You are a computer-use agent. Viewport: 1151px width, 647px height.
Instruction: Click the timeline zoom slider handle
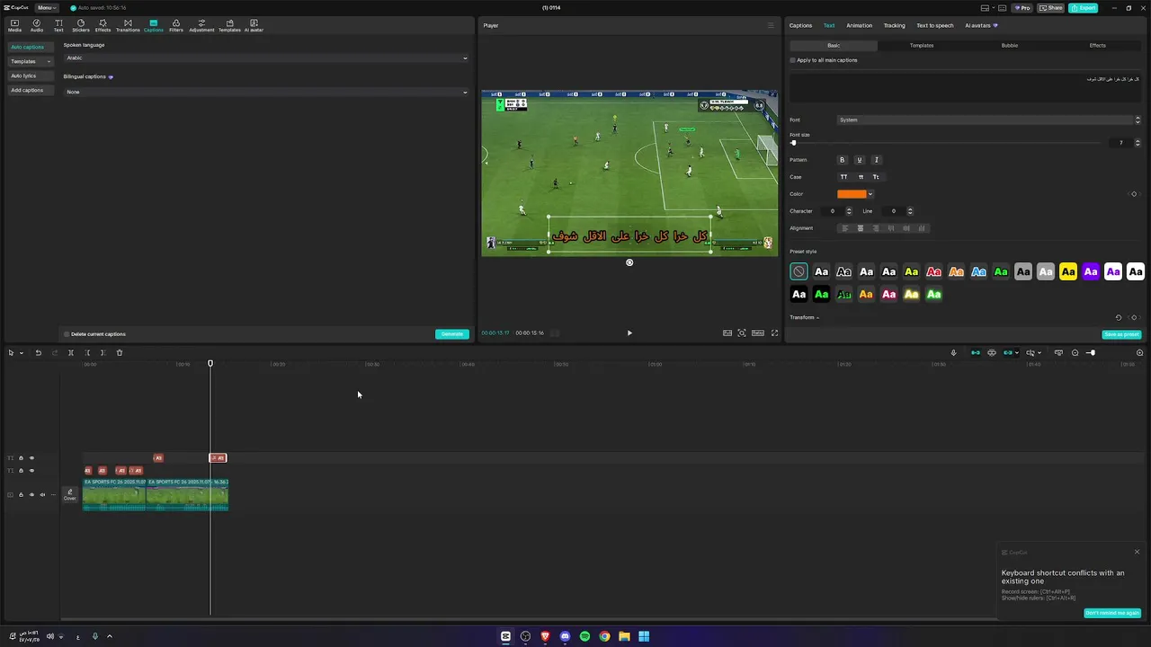click(1092, 352)
